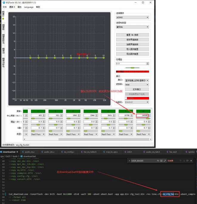Click 'tools' in the editor breadcrumb
The image size is (197, 204).
(15, 156)
